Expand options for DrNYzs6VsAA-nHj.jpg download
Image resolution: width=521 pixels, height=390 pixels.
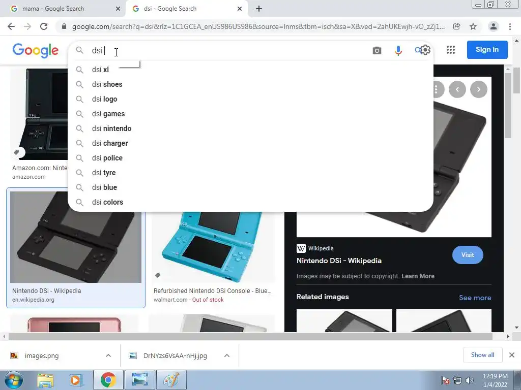pos(227,355)
